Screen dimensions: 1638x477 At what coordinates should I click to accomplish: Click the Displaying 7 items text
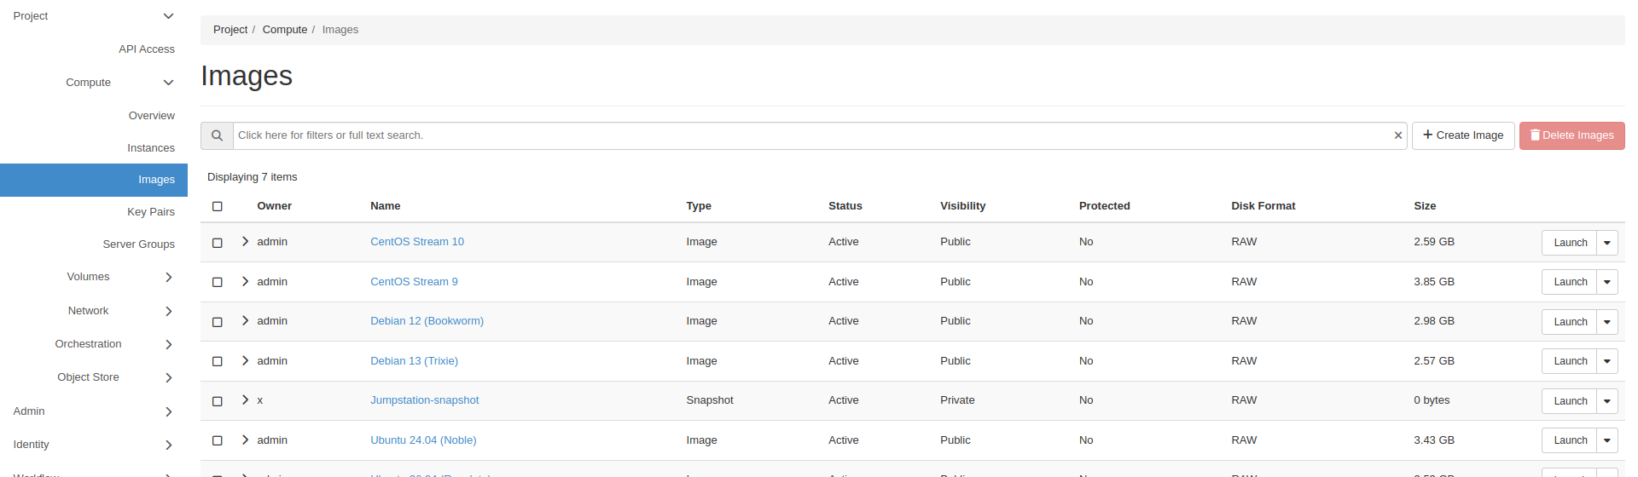[253, 177]
